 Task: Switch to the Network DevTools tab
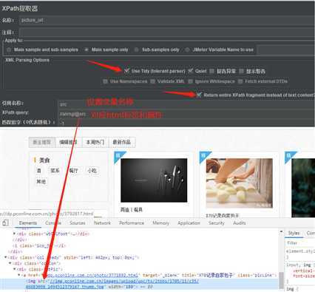point(102,223)
